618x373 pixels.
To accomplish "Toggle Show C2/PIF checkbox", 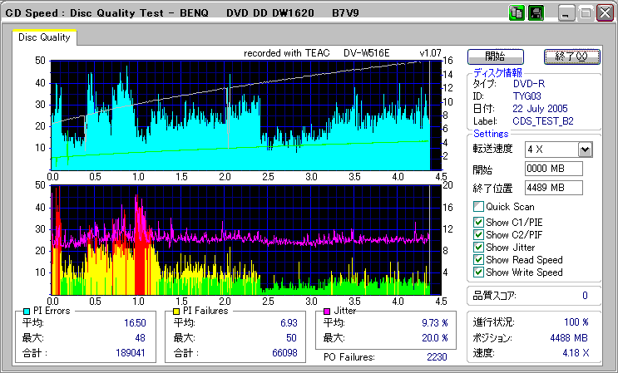I will [477, 234].
